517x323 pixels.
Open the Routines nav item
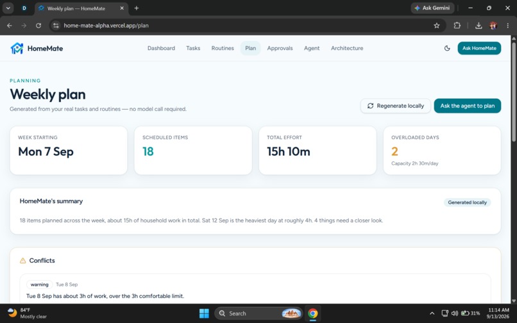pos(223,48)
